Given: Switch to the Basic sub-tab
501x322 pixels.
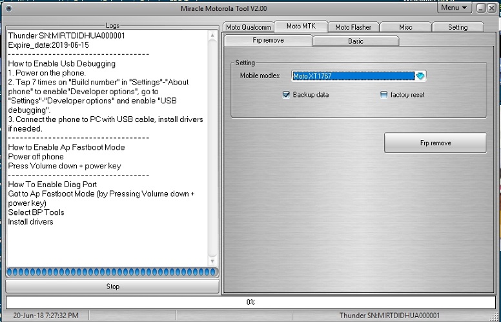Looking at the screenshot, I should coord(356,41).
